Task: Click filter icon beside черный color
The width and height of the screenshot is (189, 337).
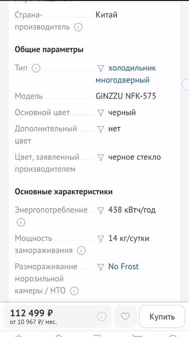Action: 101,113
